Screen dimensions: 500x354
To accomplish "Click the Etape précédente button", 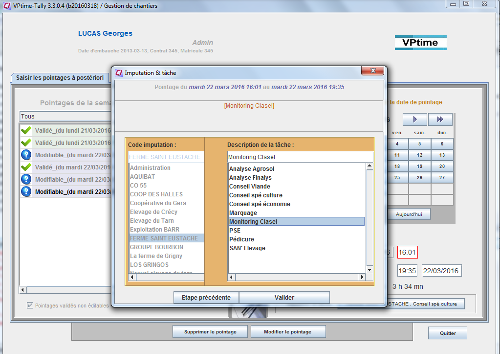I will click(x=206, y=297).
